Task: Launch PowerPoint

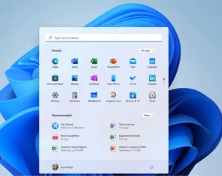Action: [x=113, y=62]
